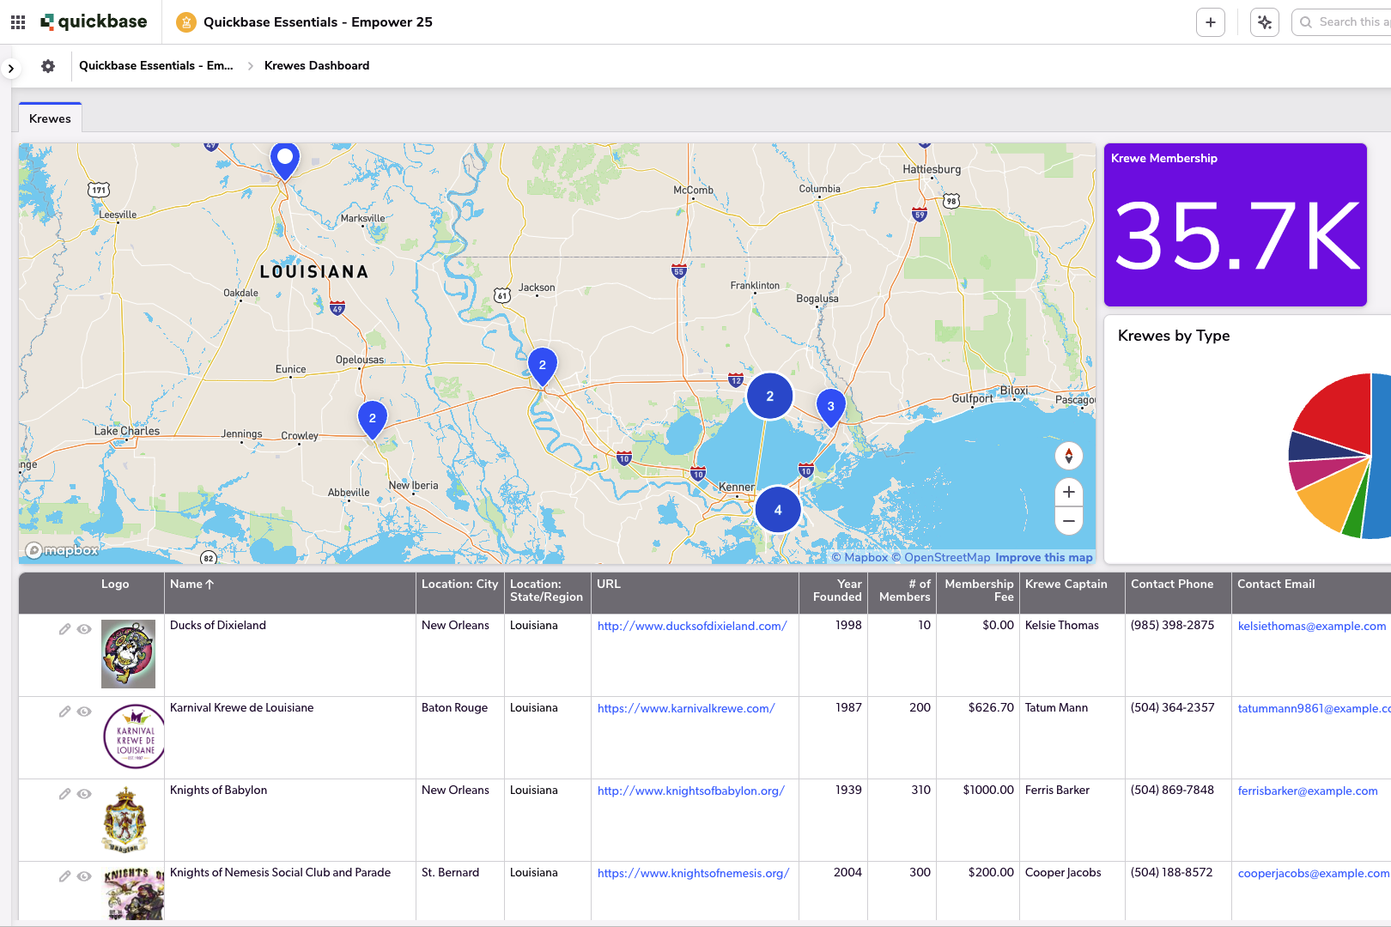View the Ducks of Dixieland record eye icon
The width and height of the screenshot is (1391, 927).
84,629
